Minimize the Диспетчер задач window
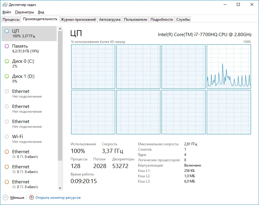This screenshot has height=205, width=259. tap(225, 4)
